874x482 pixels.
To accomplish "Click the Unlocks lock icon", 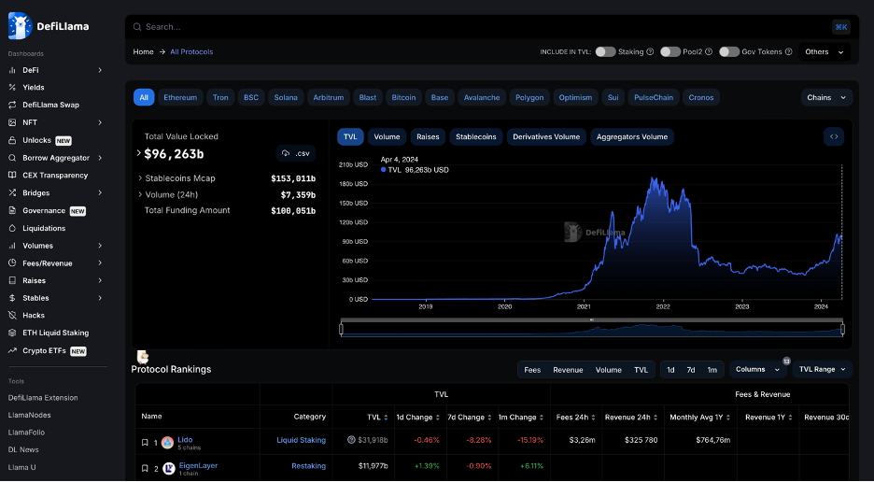I will coord(12,140).
